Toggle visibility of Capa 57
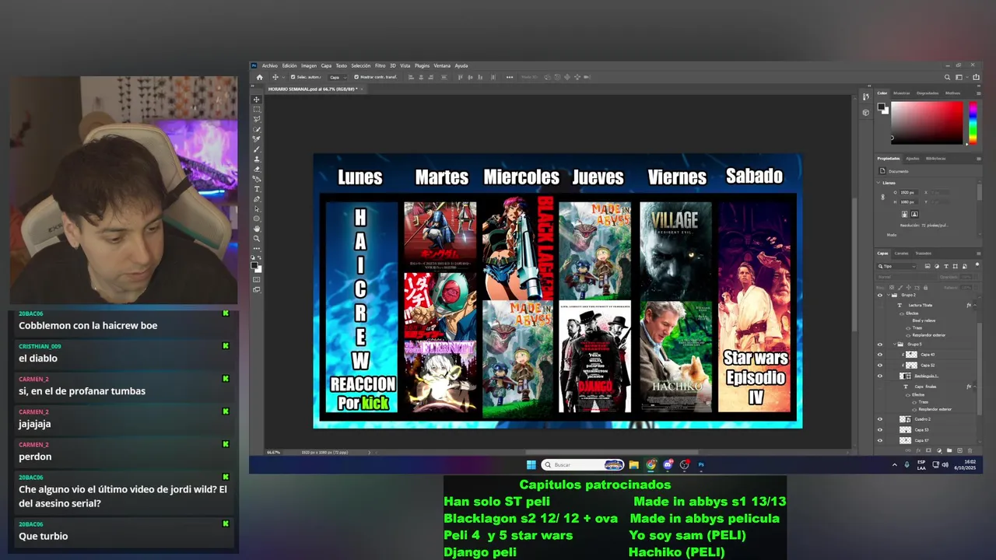The image size is (996, 560). point(880,440)
